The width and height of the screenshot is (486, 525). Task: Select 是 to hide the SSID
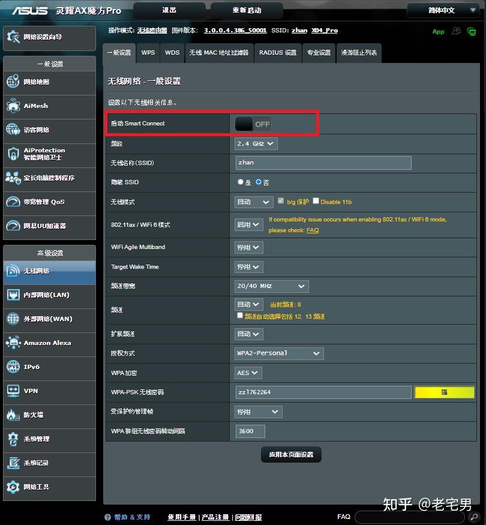tap(241, 182)
